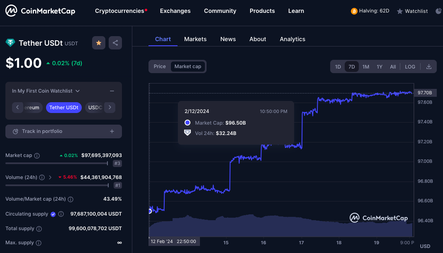443x253 pixels.
Task: Click the 97.70B current value label on the axis
Action: pos(425,93)
